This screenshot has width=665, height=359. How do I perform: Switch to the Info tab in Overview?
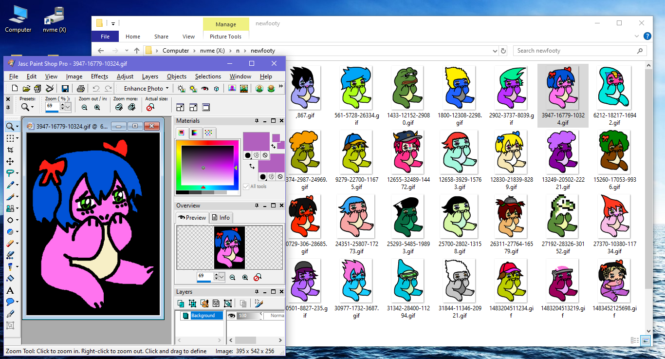tap(221, 218)
